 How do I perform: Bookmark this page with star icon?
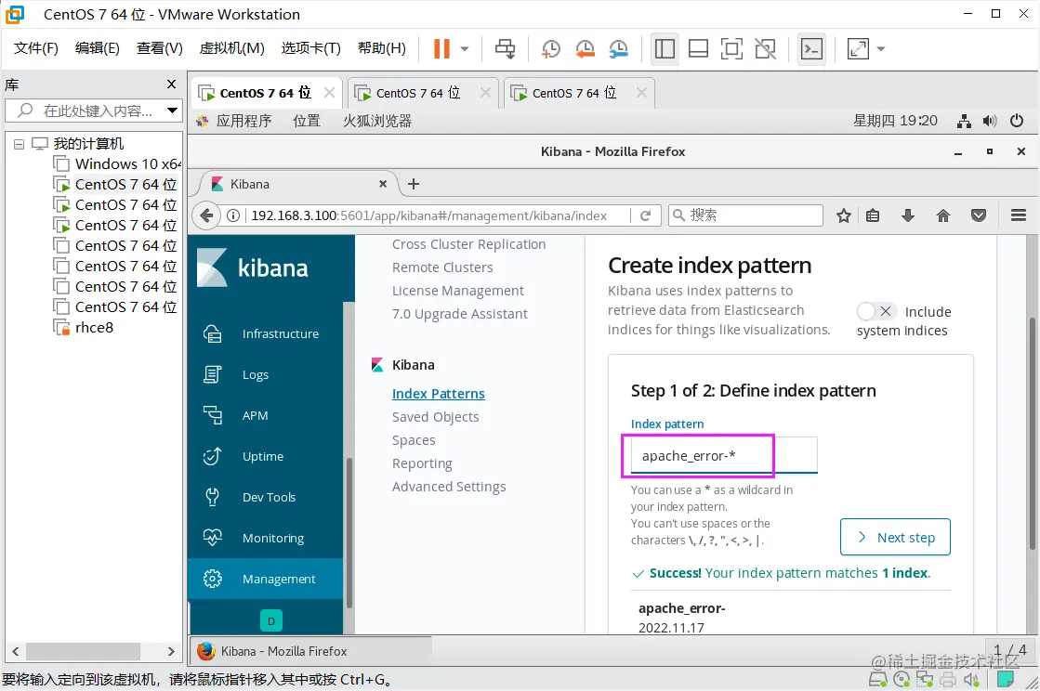[843, 215]
